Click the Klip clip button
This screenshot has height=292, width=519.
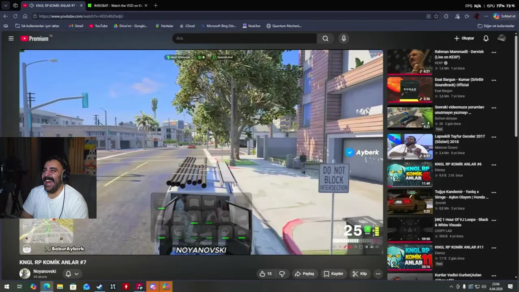click(x=360, y=274)
